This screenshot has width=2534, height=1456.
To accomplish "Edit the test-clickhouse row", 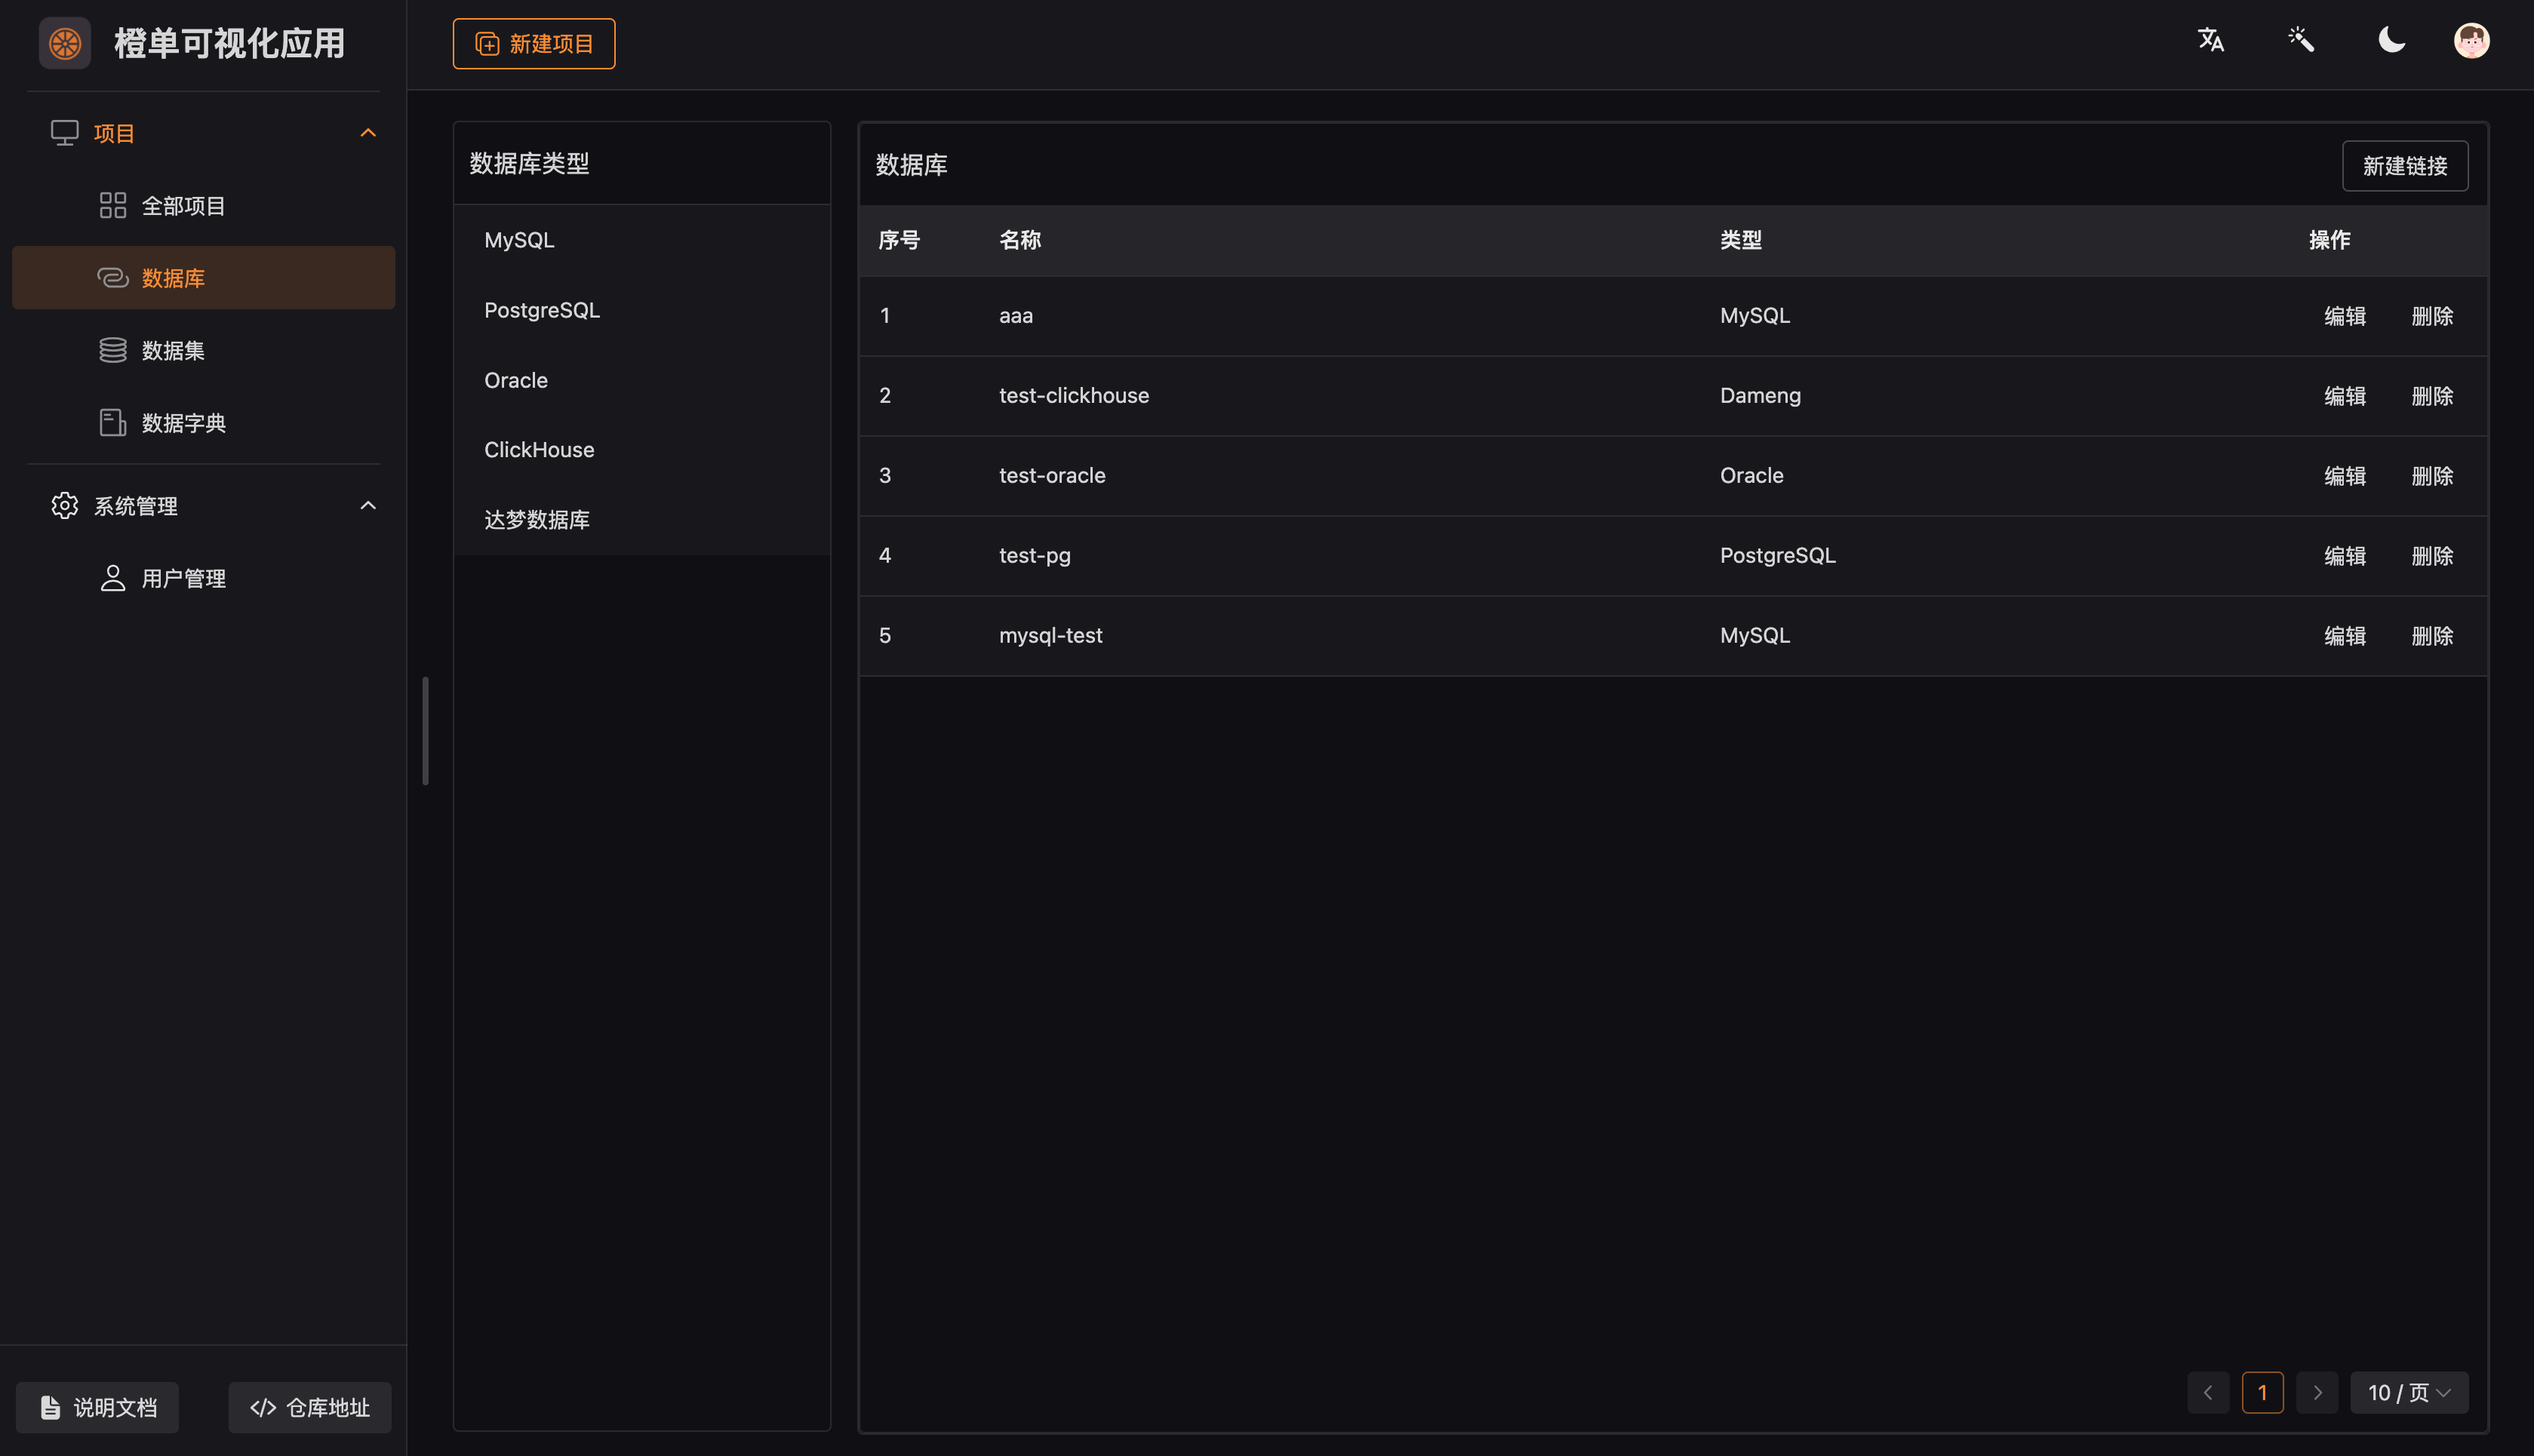I will coord(2344,396).
